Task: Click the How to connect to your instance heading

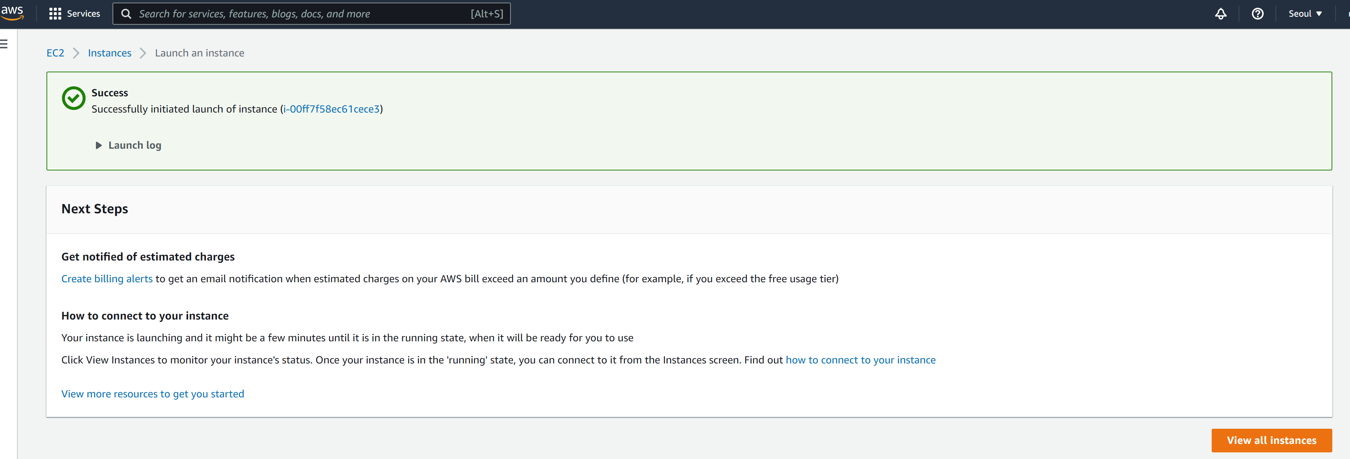Action: [x=145, y=316]
